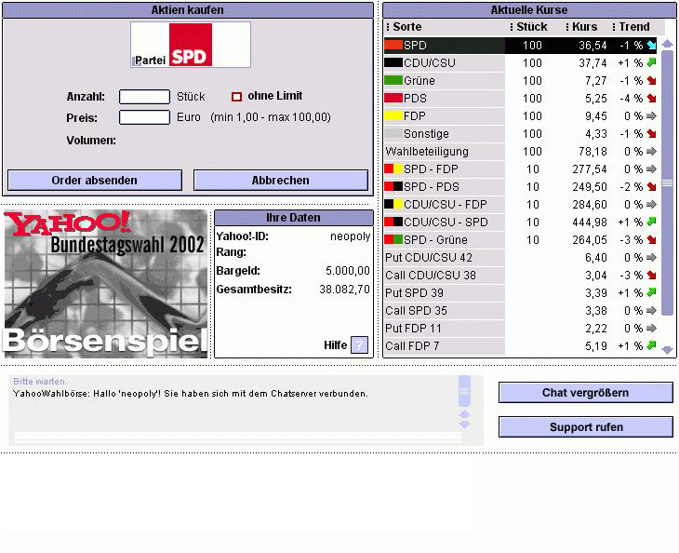Sort table by Trend column header
679x553 pixels.
coord(631,26)
